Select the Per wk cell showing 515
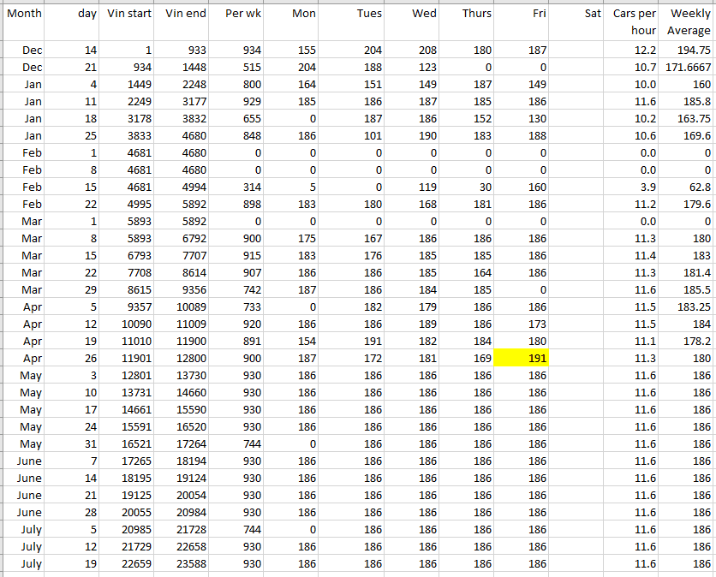The width and height of the screenshot is (716, 577). tap(238, 68)
